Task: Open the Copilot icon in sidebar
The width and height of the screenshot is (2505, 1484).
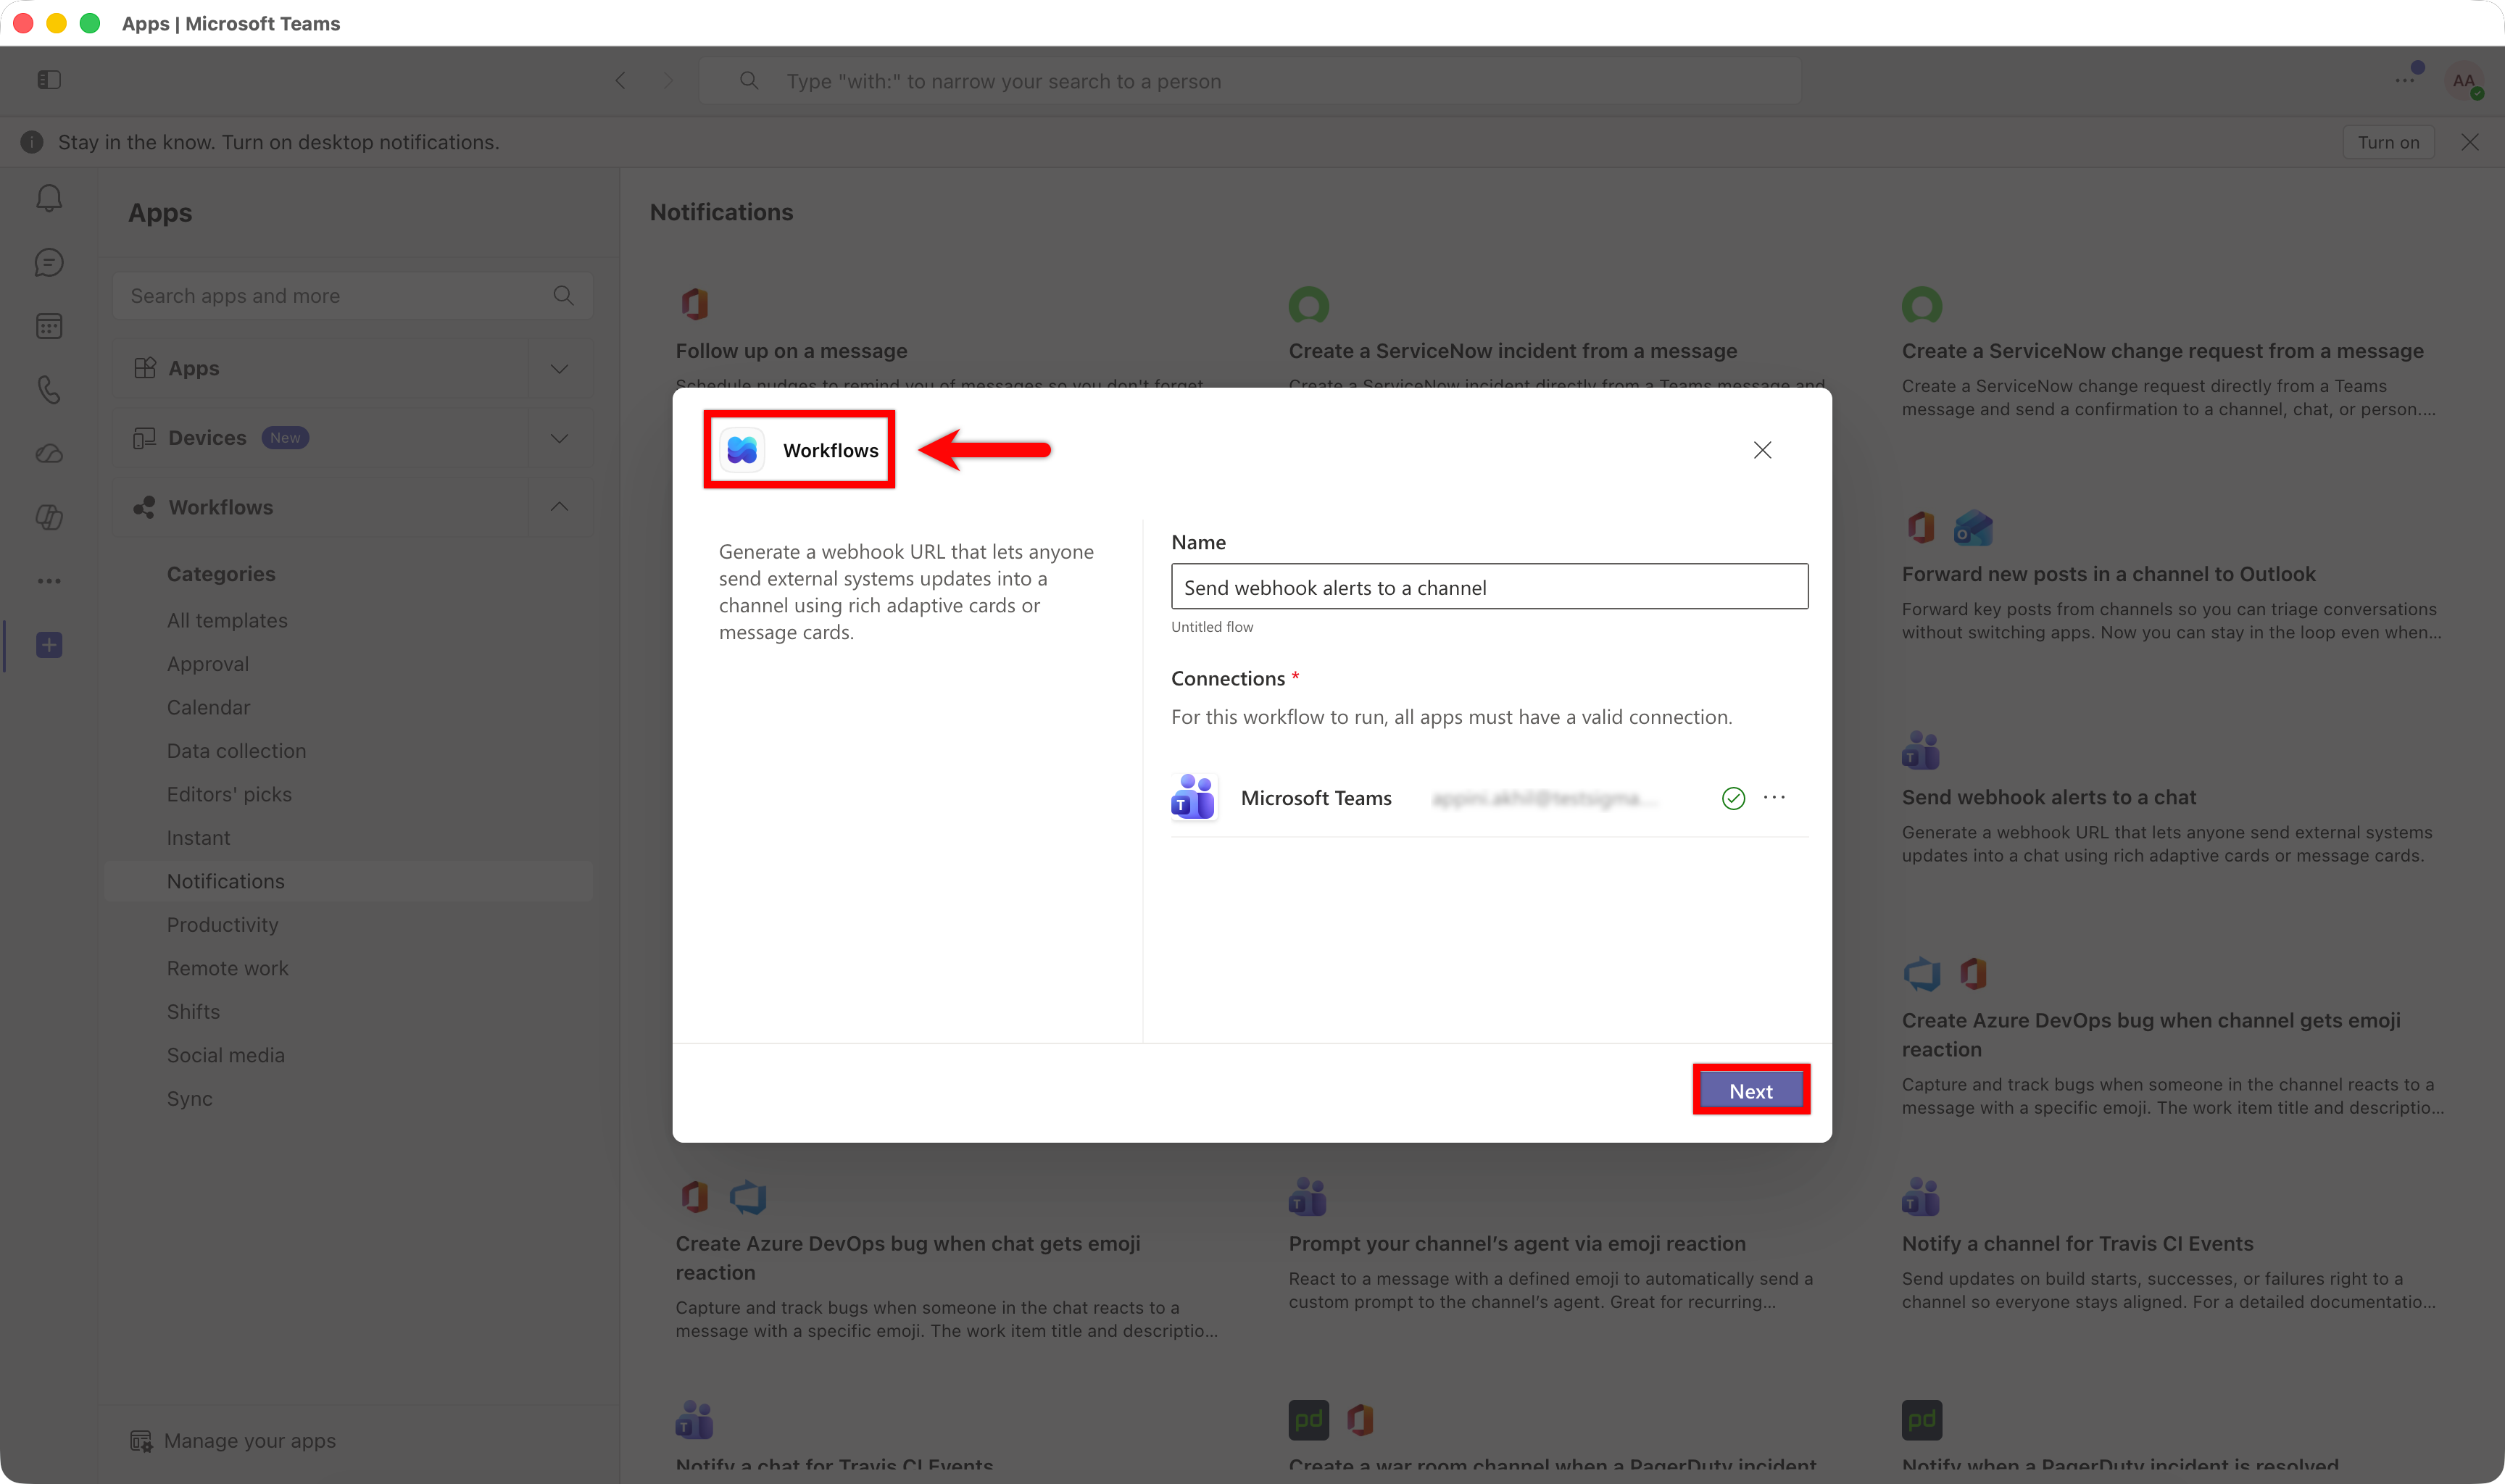Action: coord(49,517)
